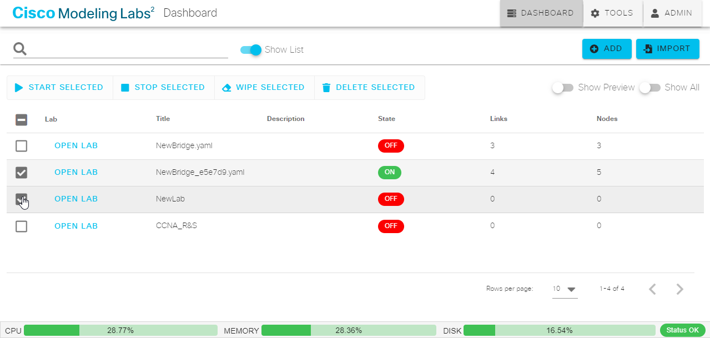Click the Nodes column header

(607, 119)
